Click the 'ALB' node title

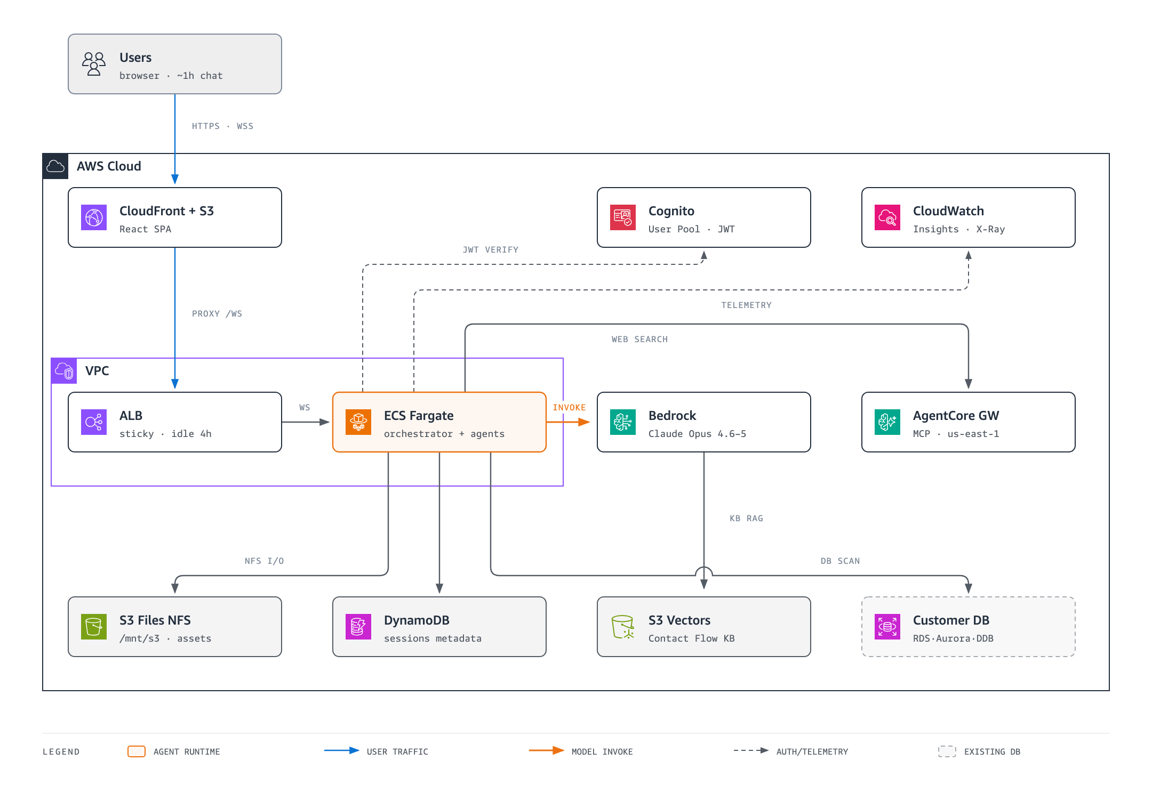coord(131,416)
